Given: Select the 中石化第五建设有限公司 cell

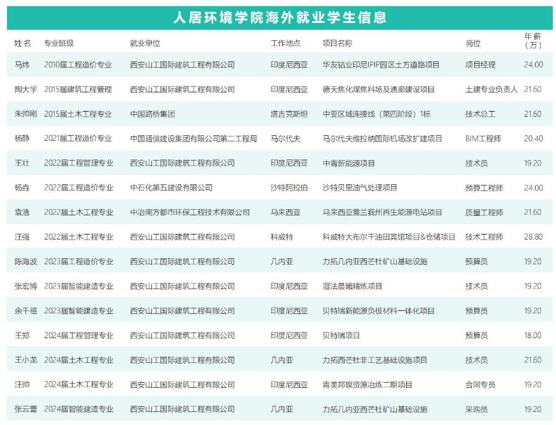Looking at the screenshot, I should (x=171, y=187).
